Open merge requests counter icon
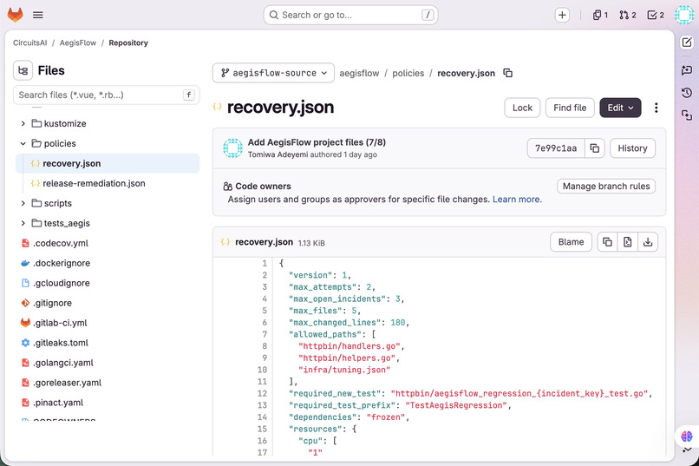 tap(627, 15)
